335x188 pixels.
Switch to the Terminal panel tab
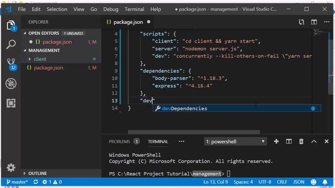tap(158, 142)
